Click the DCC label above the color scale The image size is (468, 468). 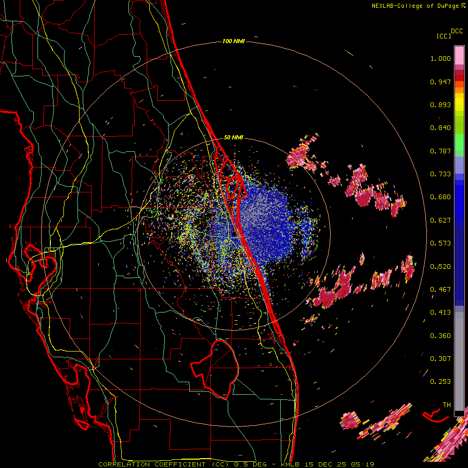(457, 31)
